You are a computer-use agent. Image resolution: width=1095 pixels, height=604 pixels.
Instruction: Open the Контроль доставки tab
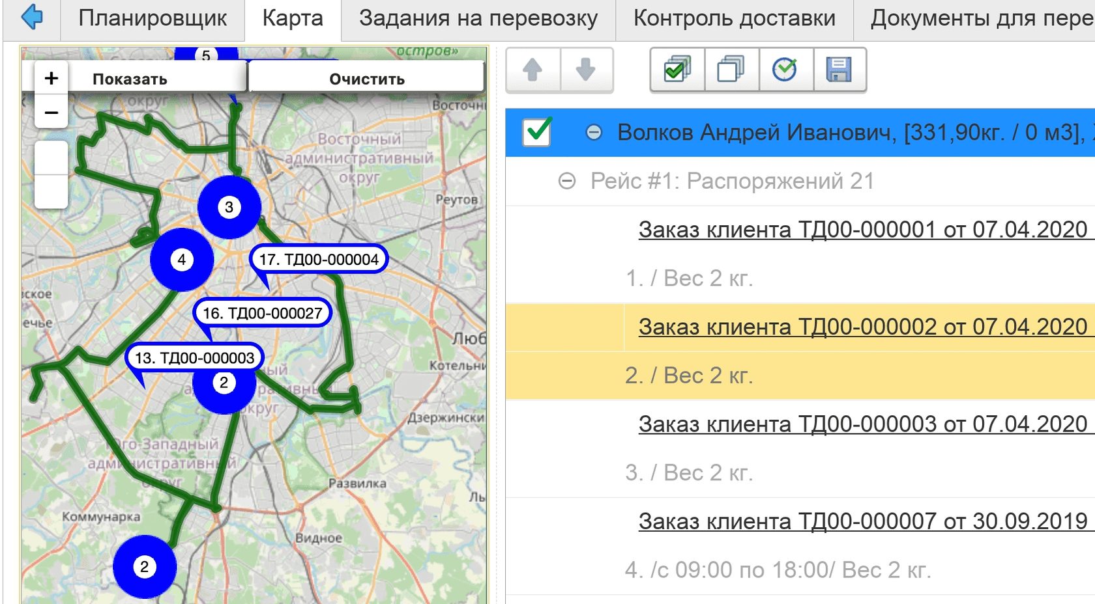(x=735, y=18)
